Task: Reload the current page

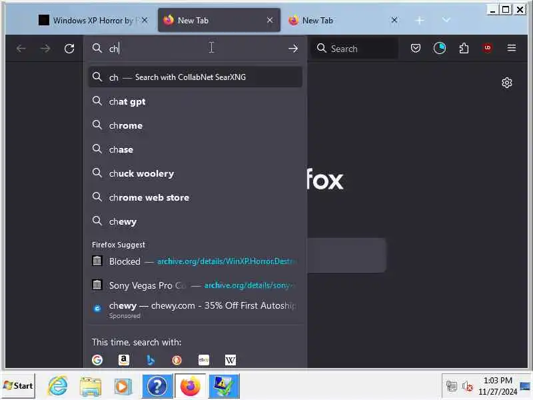Action: pyautogui.click(x=69, y=49)
